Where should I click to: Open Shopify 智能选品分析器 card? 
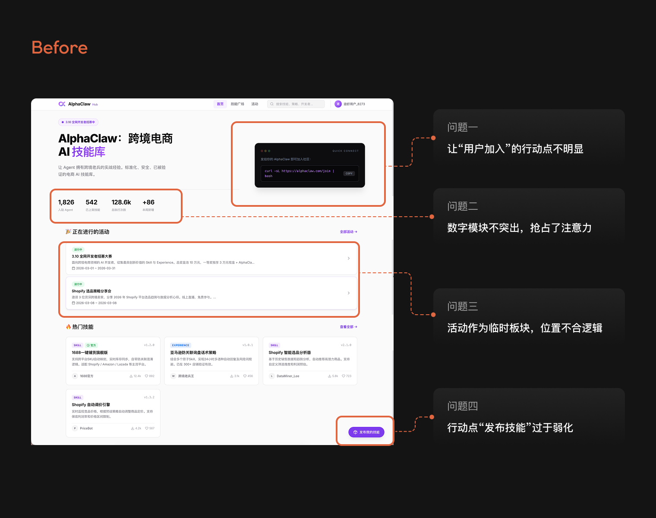pyautogui.click(x=310, y=361)
